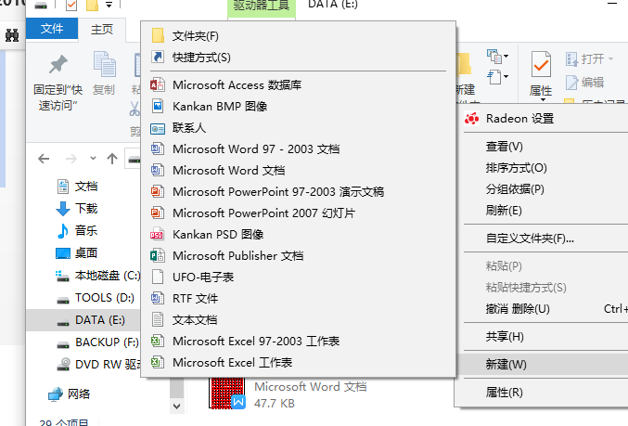
Task: Click the quick access new folder icon
Action: (x=92, y=5)
